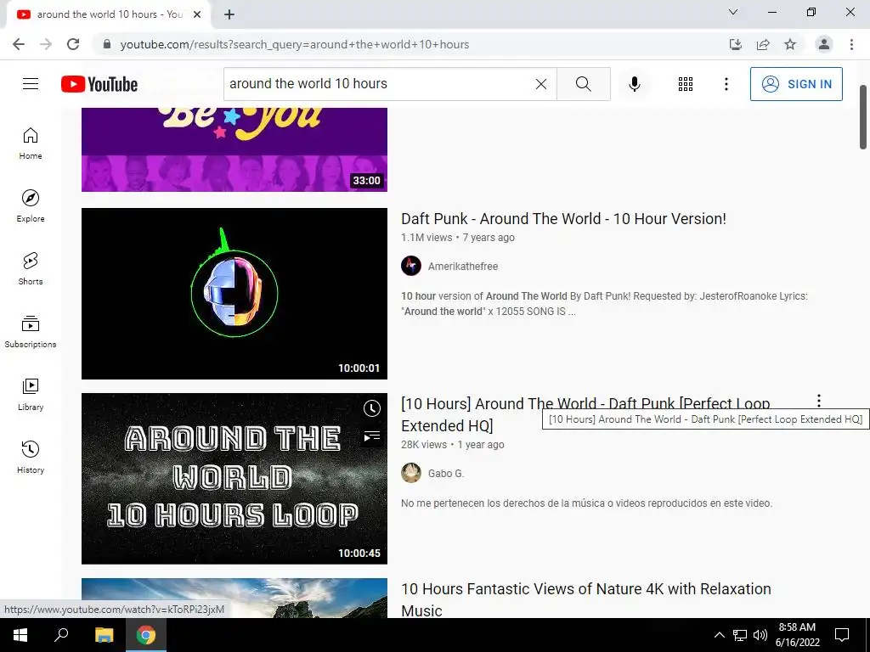Open Gabo G. channel name

pyautogui.click(x=445, y=474)
